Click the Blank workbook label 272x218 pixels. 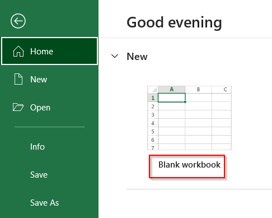189,165
